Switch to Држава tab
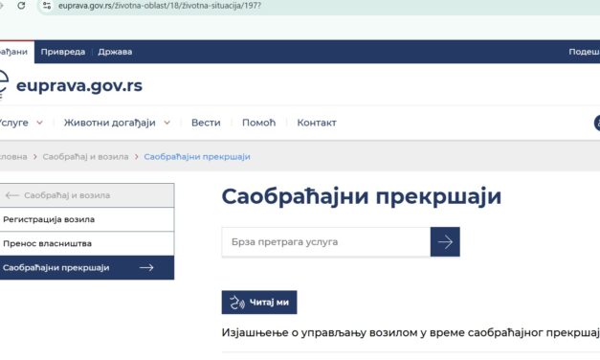Image resolution: width=600 pixels, height=360 pixels. pyautogui.click(x=115, y=52)
